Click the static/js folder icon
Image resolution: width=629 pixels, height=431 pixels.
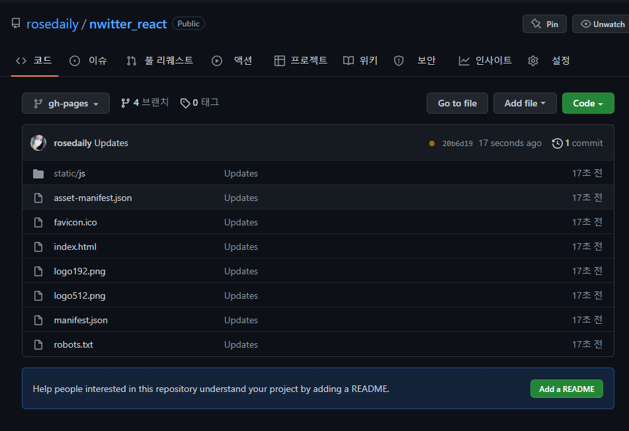click(38, 174)
